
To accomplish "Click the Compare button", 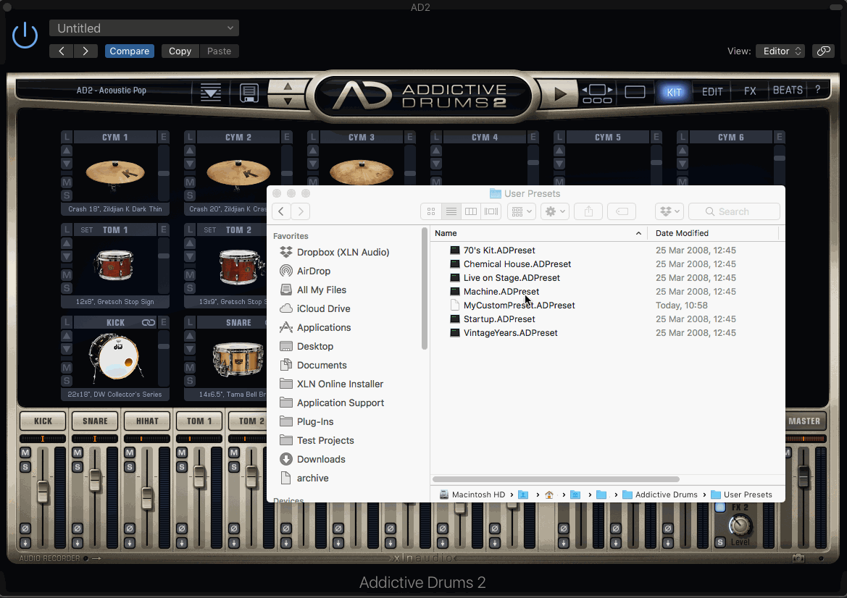I will (x=130, y=51).
